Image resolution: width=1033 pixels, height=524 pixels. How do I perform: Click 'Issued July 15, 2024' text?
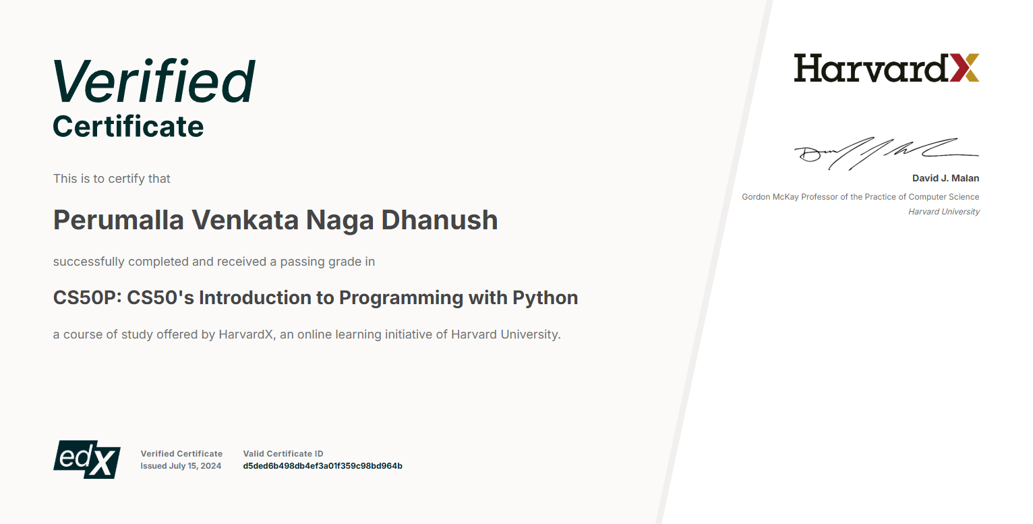[181, 465]
